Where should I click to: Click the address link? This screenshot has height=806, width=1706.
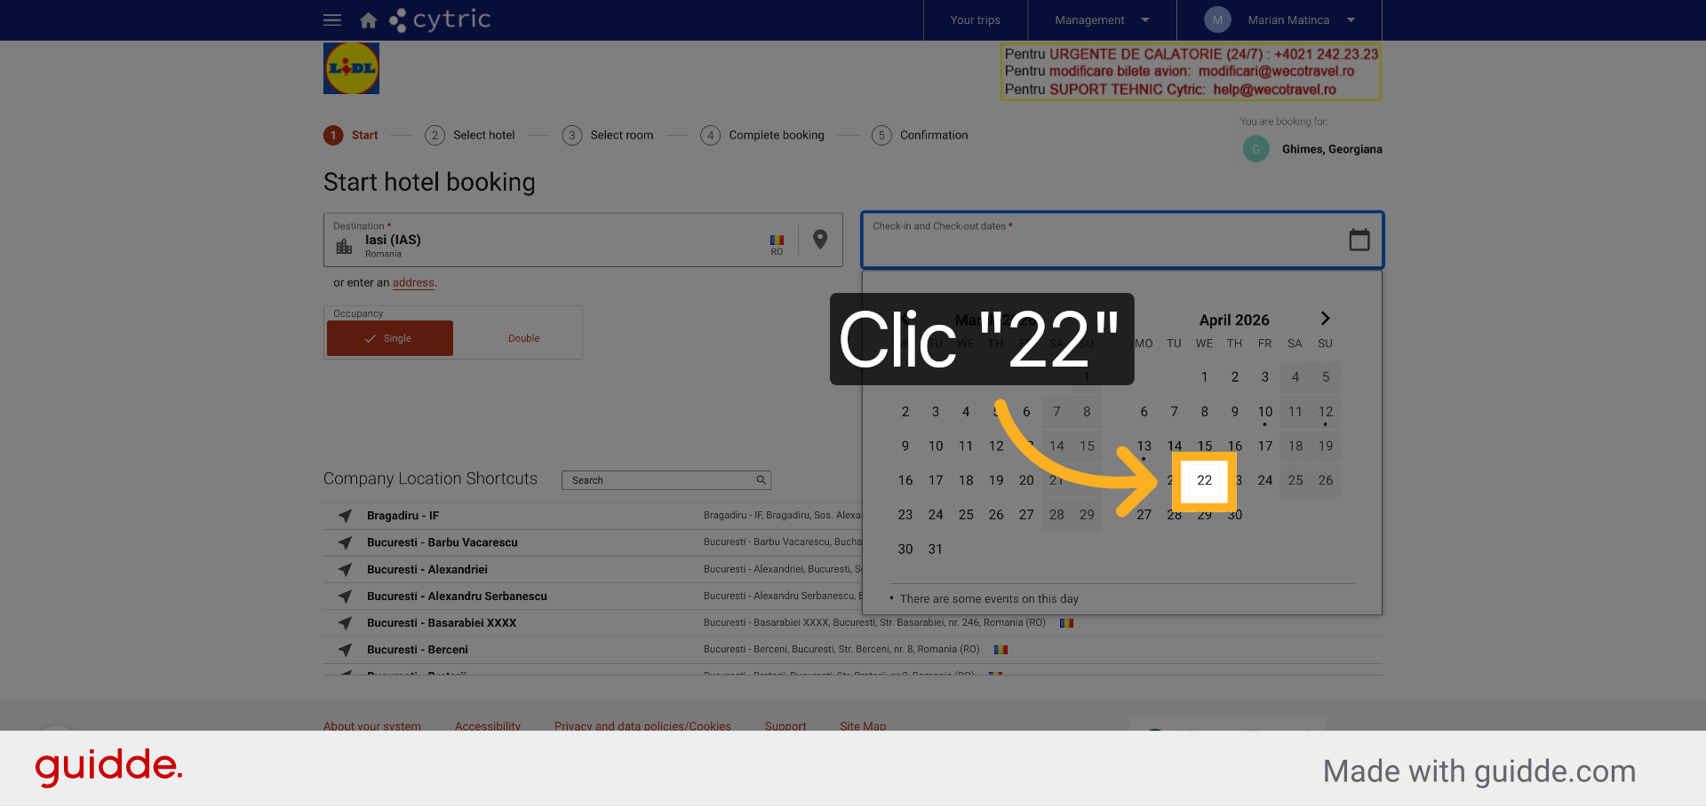click(x=413, y=283)
